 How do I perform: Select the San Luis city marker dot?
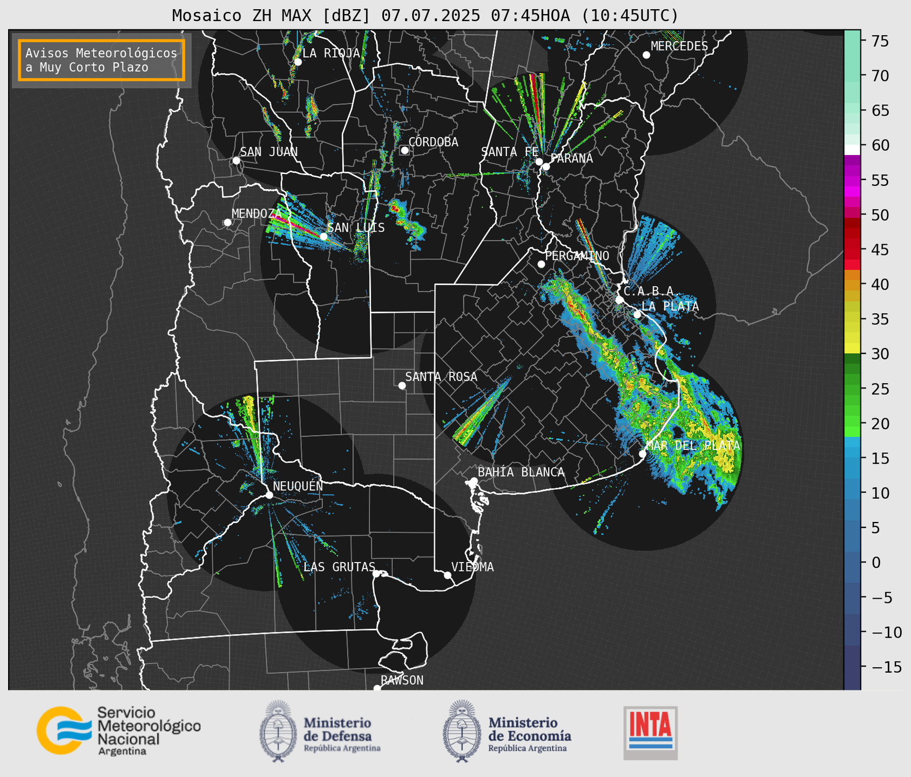pyautogui.click(x=323, y=237)
